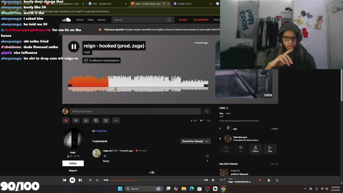Reply to reign's comment
This screenshot has height=193, width=343.
coord(106,161)
